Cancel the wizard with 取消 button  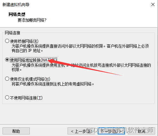click(142, 131)
